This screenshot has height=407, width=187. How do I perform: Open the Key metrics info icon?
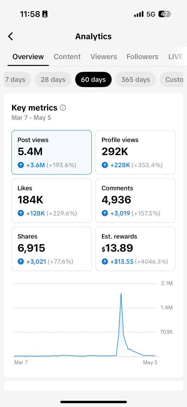tap(63, 107)
